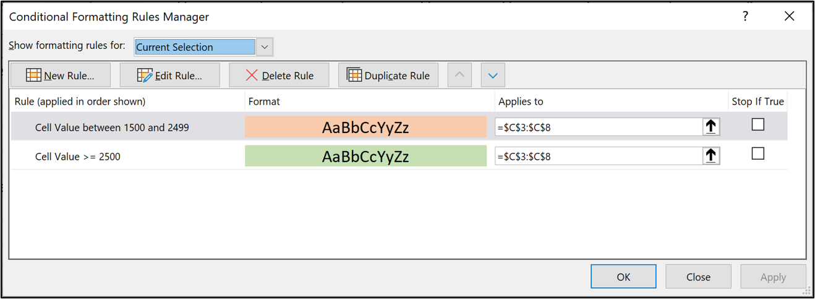Click range selector arrow for >= 2500 rule
The image size is (815, 299).
711,156
